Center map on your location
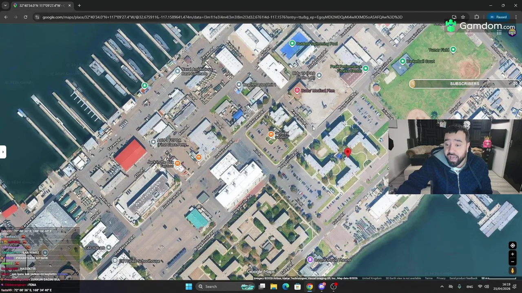Screen dimensions: 522x293 (513, 245)
